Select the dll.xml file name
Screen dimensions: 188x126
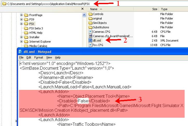tap(97, 41)
